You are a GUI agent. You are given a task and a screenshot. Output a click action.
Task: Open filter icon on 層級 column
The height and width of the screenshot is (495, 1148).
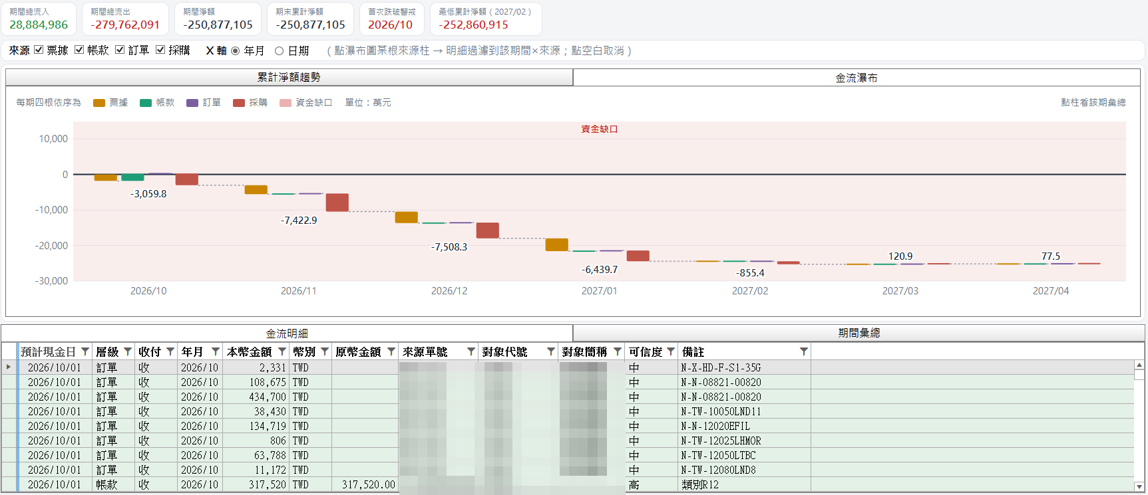[x=128, y=351]
